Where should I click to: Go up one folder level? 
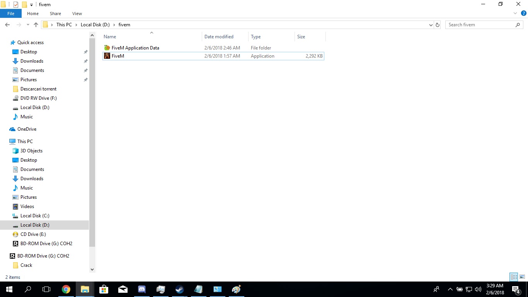[x=36, y=25]
